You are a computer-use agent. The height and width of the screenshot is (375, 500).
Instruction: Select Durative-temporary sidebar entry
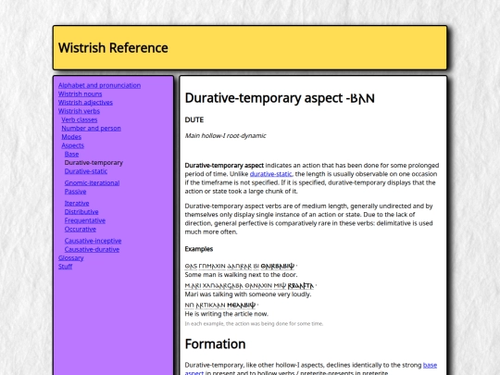pos(94,163)
